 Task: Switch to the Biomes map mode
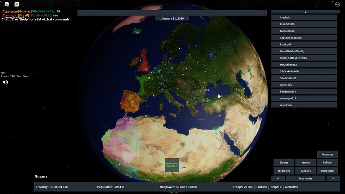284,163
